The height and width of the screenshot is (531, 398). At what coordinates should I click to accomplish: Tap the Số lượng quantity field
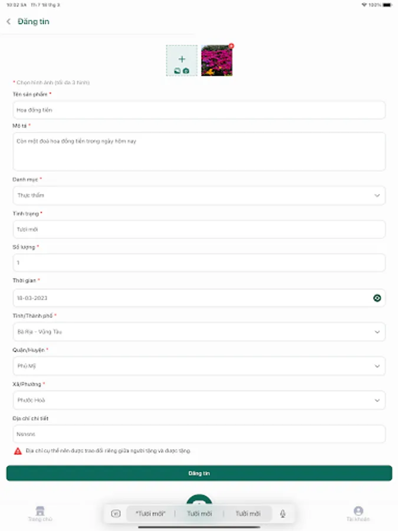(x=199, y=263)
